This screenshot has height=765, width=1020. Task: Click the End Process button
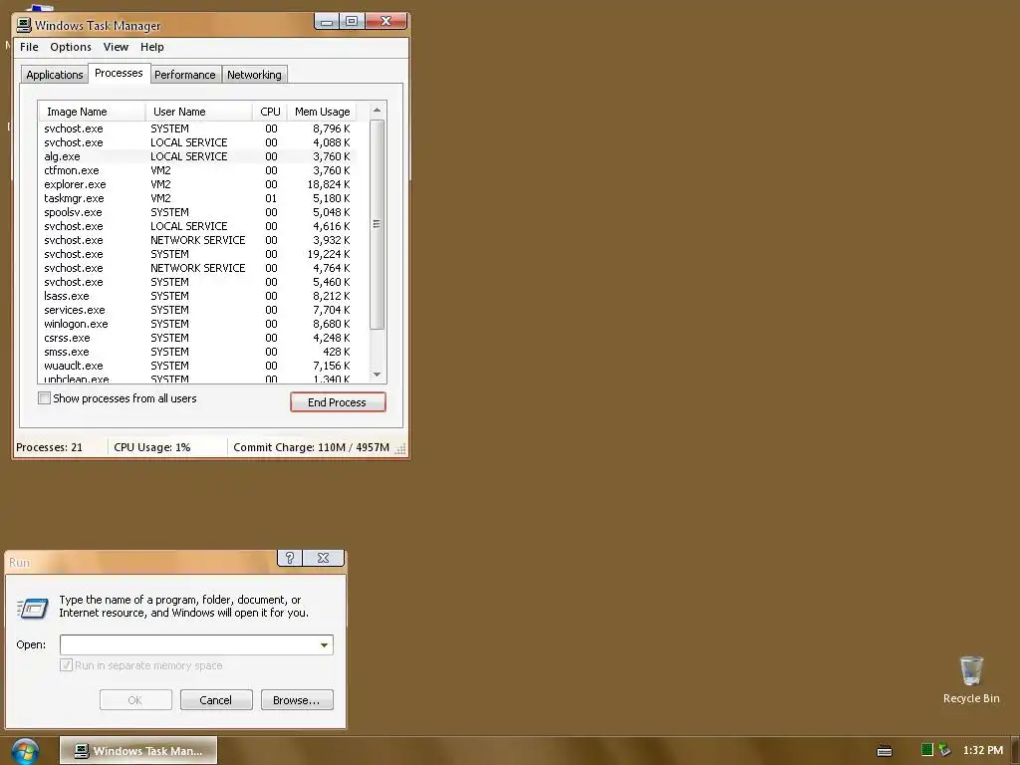pyautogui.click(x=338, y=402)
